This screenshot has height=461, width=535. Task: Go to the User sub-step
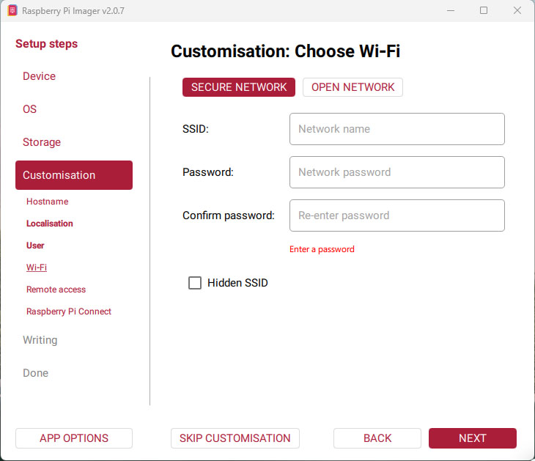point(35,246)
